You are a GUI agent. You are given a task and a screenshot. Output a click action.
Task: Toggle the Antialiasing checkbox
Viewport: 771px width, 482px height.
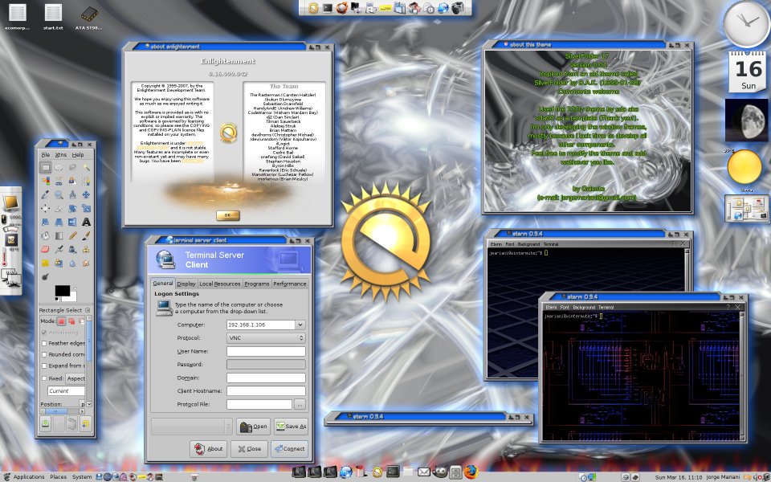[44, 333]
